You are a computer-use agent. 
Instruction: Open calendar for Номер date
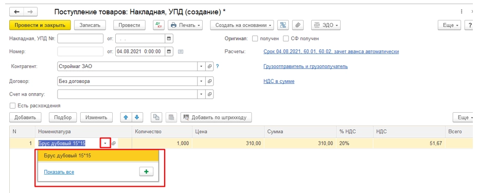169,51
